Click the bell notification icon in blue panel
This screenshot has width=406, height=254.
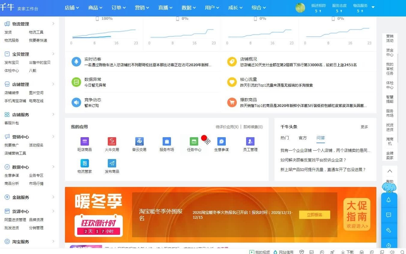coord(389,200)
